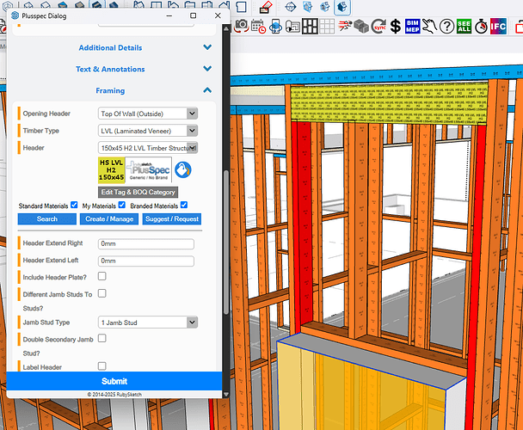Click the Submit button
Screen dimensions: 523x430
click(114, 381)
